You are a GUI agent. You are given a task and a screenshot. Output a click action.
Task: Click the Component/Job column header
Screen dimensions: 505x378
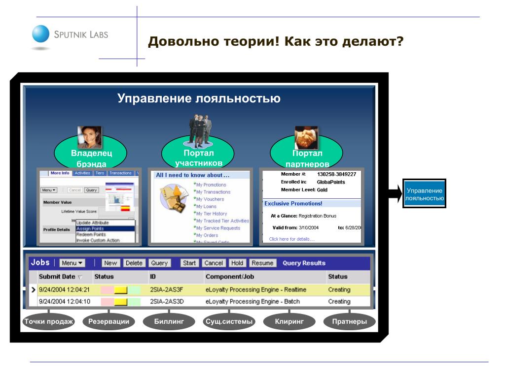(230, 277)
